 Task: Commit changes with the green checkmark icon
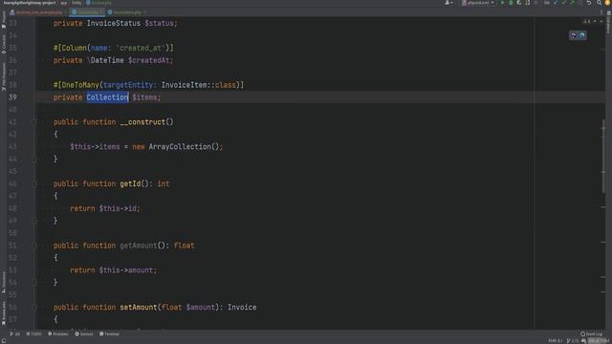pos(563,3)
